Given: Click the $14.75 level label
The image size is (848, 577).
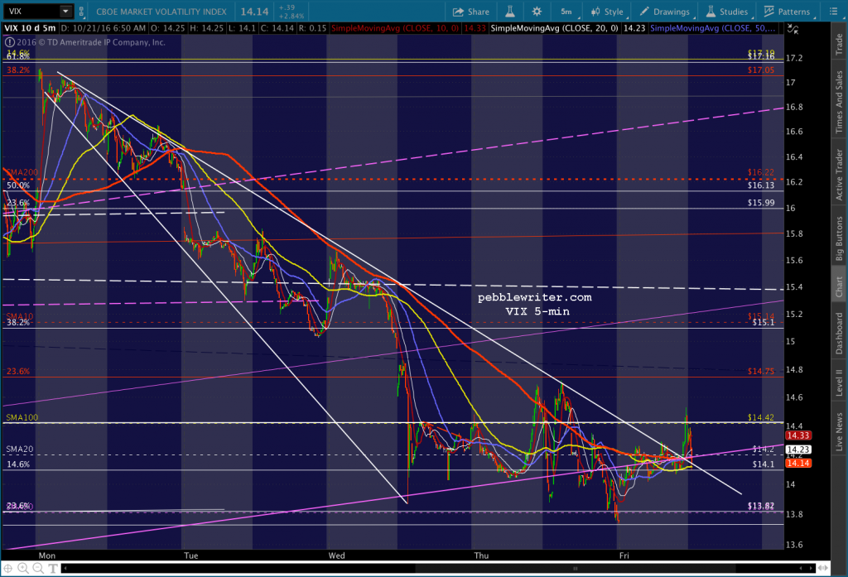Looking at the screenshot, I should coord(761,371).
